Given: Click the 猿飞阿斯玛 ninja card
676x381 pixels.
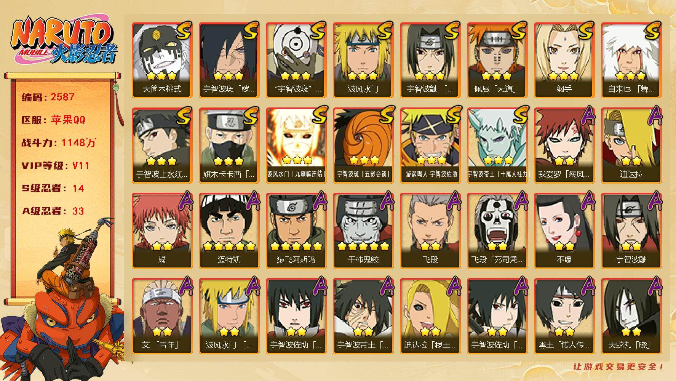Looking at the screenshot, I should [x=296, y=231].
